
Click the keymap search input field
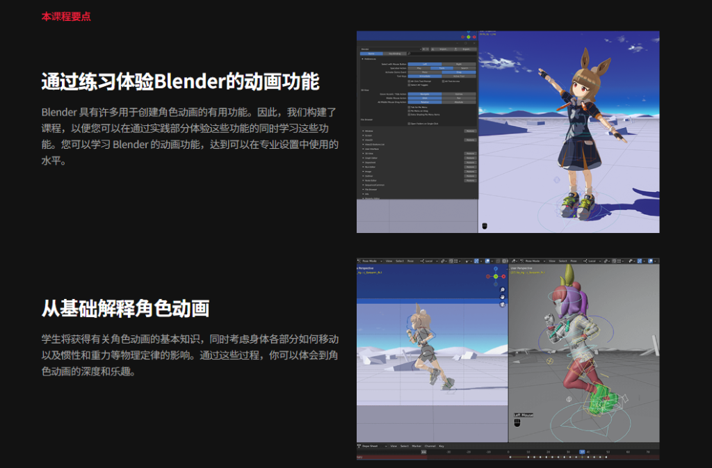[443, 54]
